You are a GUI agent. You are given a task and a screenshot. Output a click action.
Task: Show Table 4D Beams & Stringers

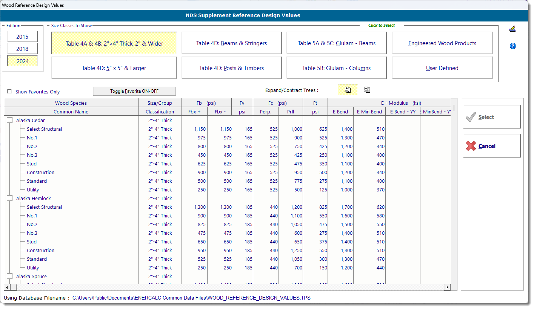[x=231, y=43]
